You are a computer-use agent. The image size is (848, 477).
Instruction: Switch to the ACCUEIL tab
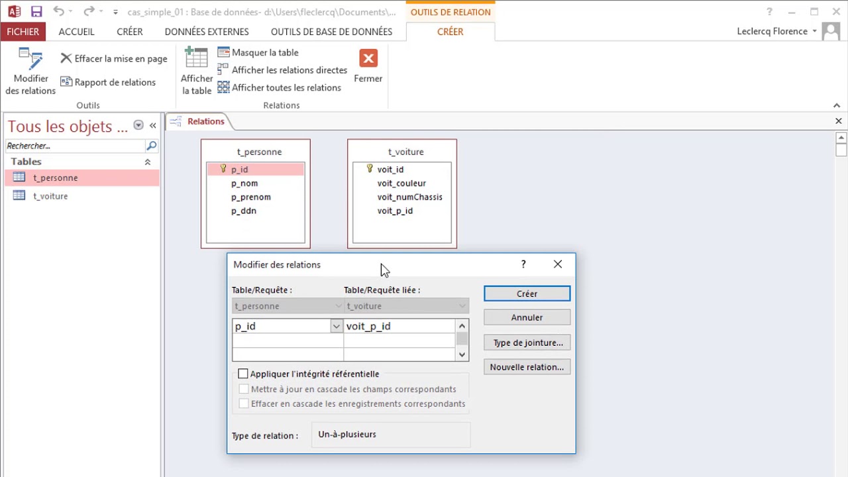coord(76,31)
